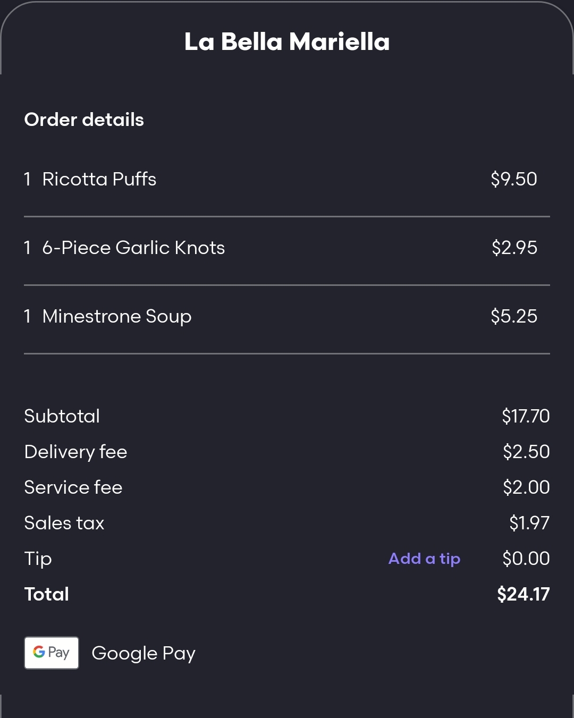Tap the Ricotta Puffs item name

[99, 179]
